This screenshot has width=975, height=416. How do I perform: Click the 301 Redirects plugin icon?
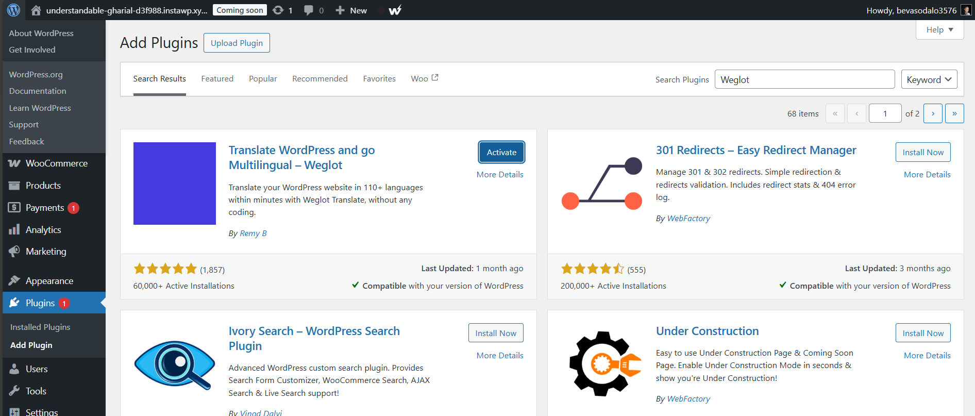point(602,184)
